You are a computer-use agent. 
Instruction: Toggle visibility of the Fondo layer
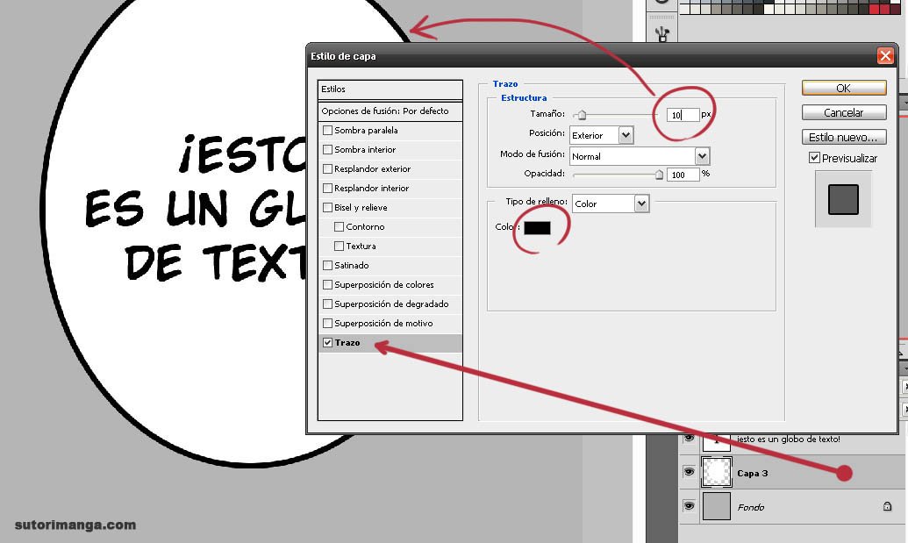pos(689,506)
